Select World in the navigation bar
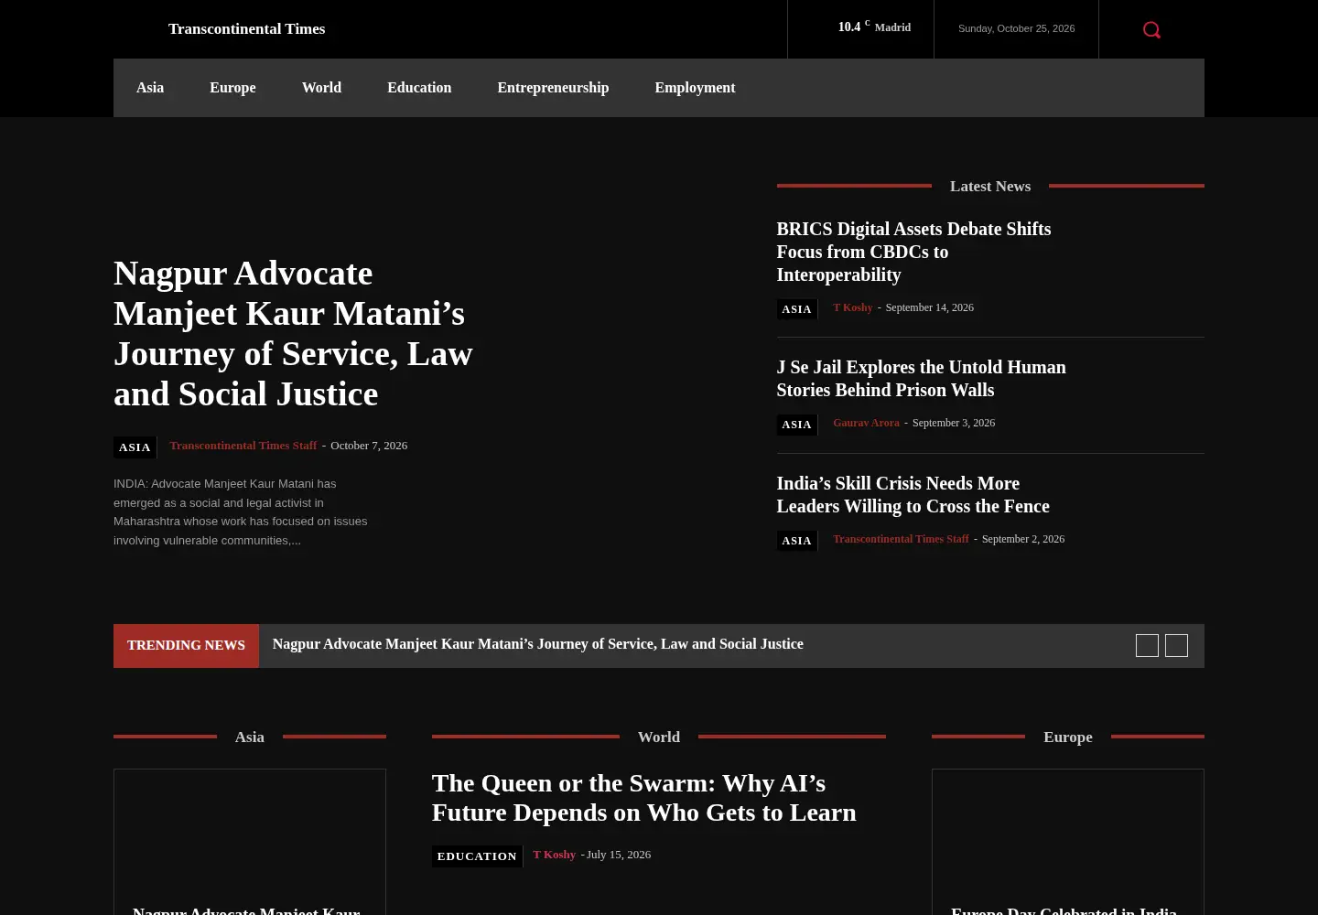Viewport: 1318px width, 915px height. coord(321,88)
